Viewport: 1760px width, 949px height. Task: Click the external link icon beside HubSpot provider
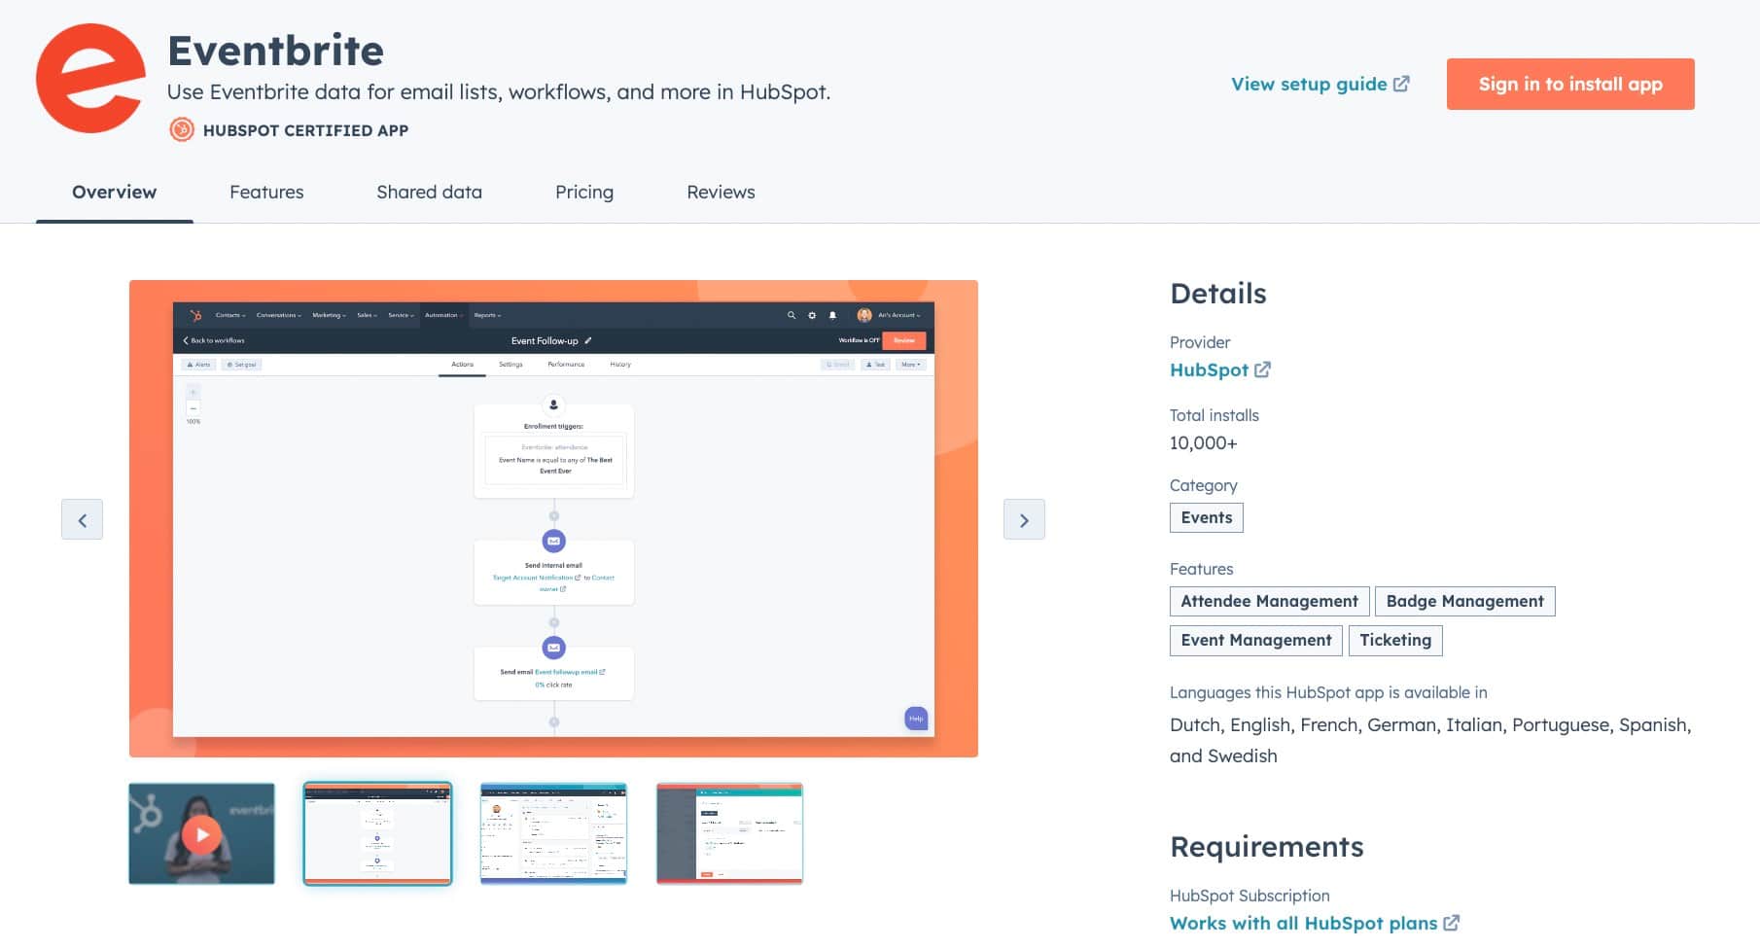1262,369
